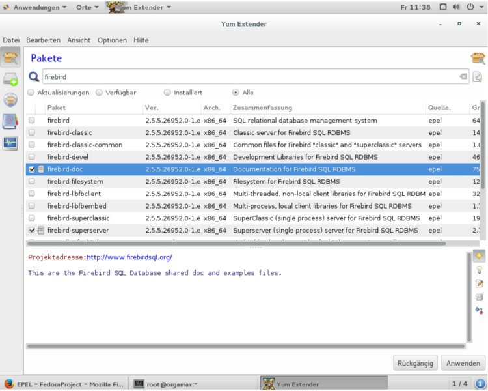The width and height of the screenshot is (488, 391).
Task: Show file list with the document icon
Action: pyautogui.click(x=480, y=297)
